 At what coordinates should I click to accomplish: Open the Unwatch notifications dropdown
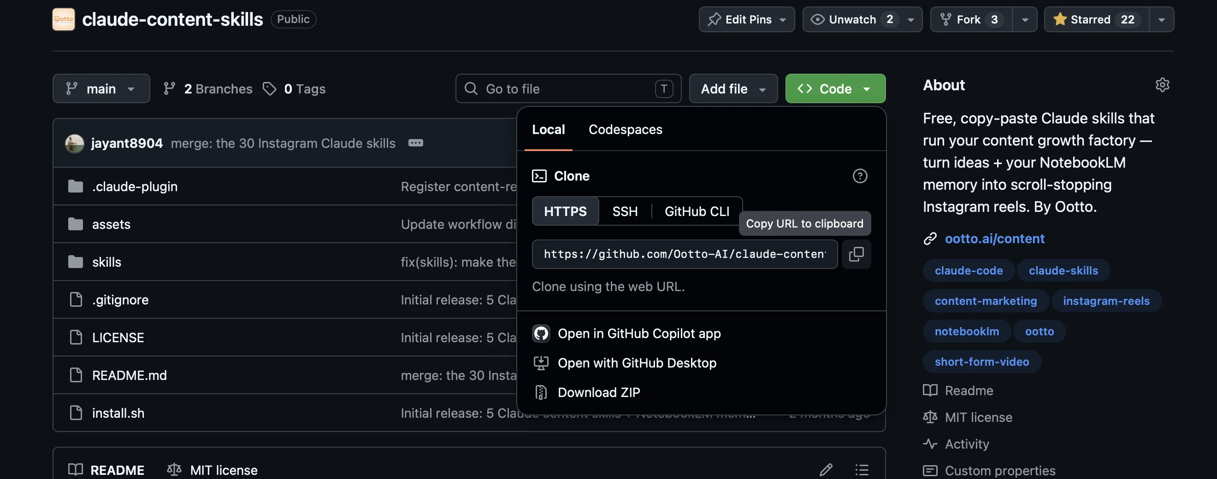click(862, 19)
